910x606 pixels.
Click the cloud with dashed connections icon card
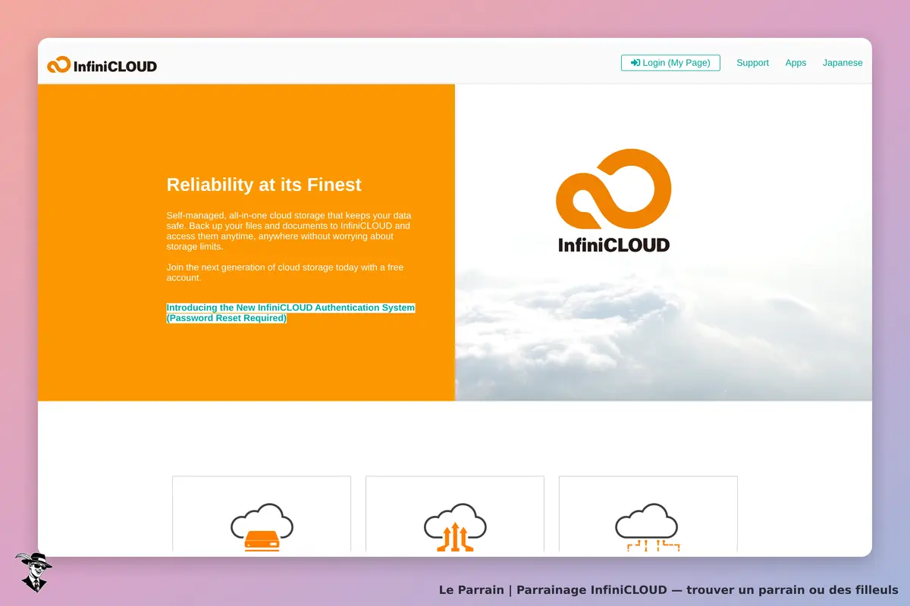point(648,514)
